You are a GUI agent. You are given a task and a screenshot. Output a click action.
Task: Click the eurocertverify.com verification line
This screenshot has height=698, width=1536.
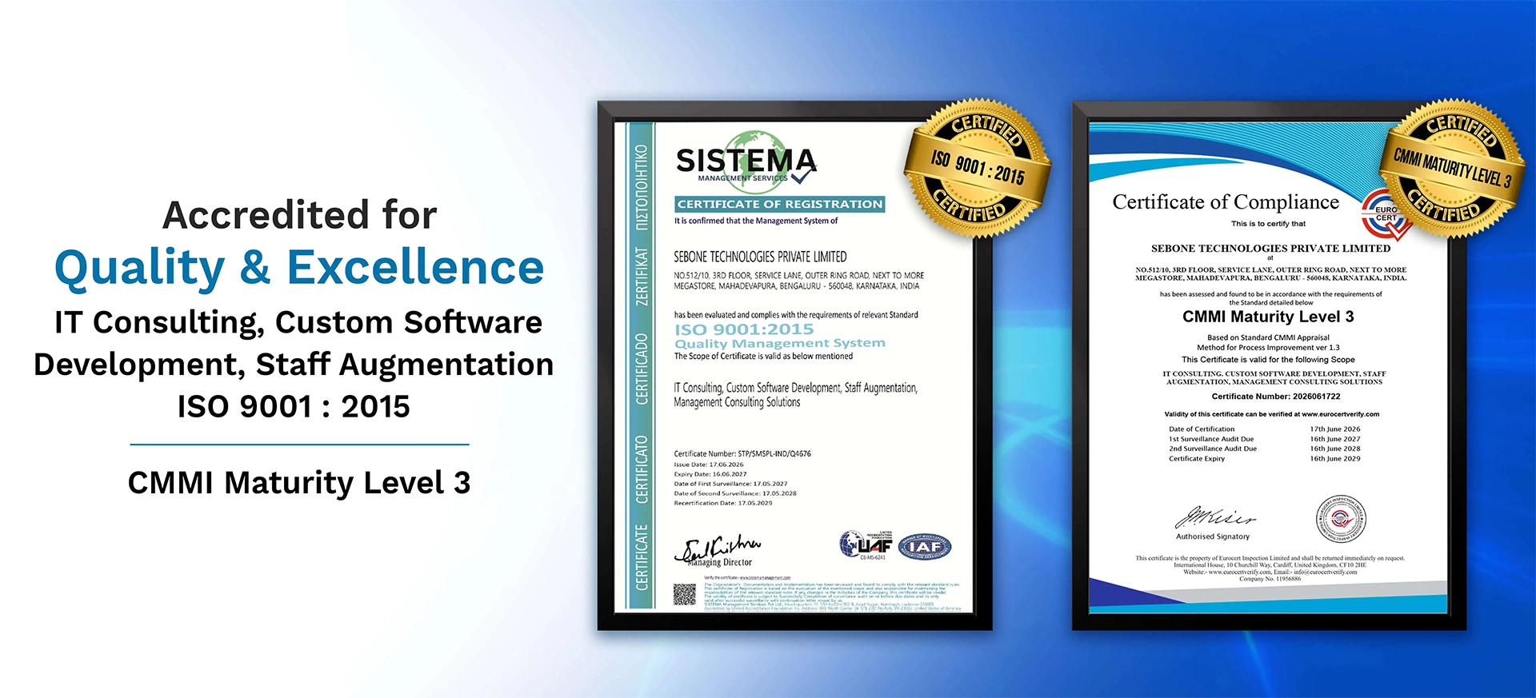[1271, 414]
